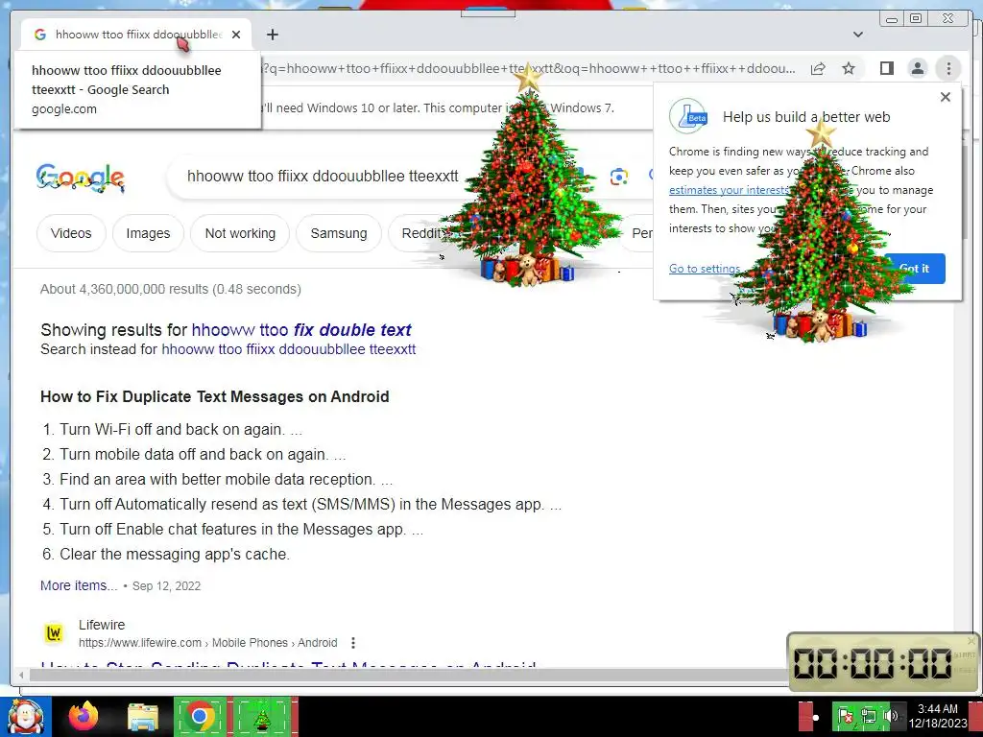983x737 pixels.
Task: Bookmark this page with star icon
Action: coord(849,68)
